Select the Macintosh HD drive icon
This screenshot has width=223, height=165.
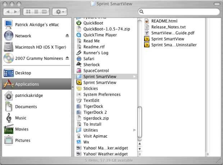[9, 47]
